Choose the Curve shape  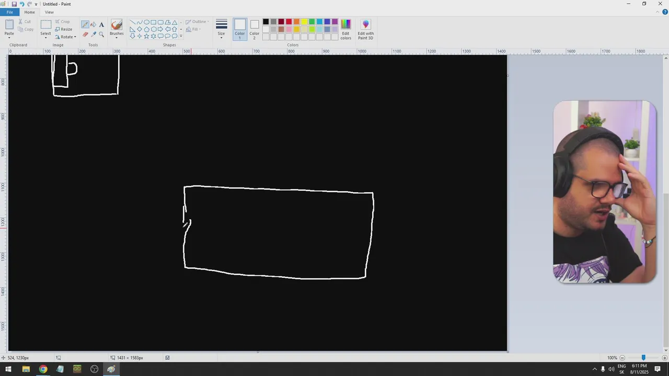pos(140,22)
